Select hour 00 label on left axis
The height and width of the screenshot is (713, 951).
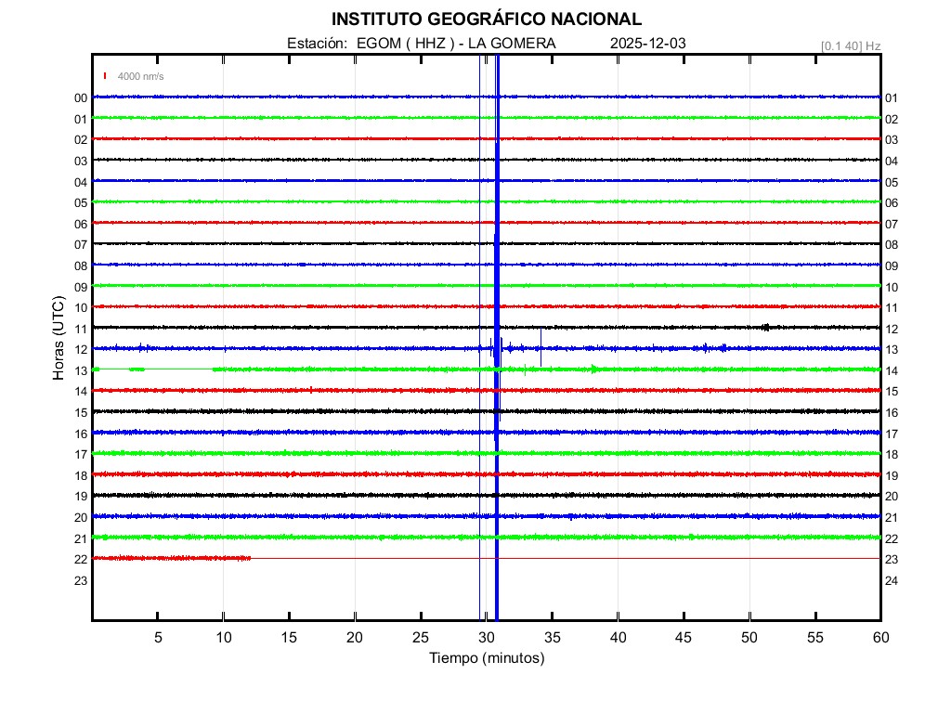(81, 98)
